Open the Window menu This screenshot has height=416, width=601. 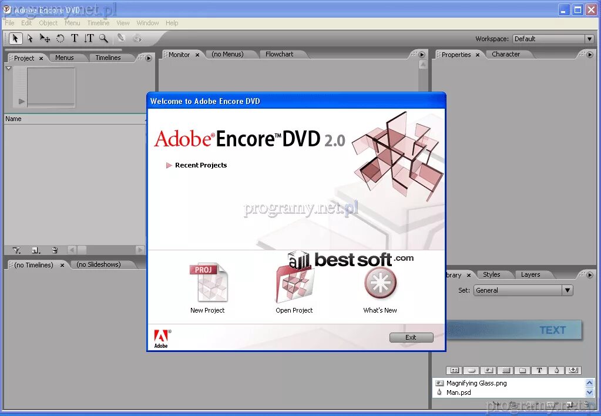coord(147,23)
